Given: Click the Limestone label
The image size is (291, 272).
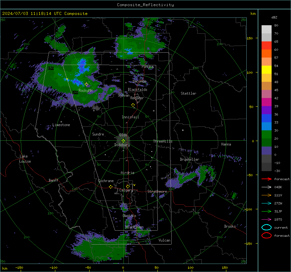Looking at the screenshot, I should (61, 125).
